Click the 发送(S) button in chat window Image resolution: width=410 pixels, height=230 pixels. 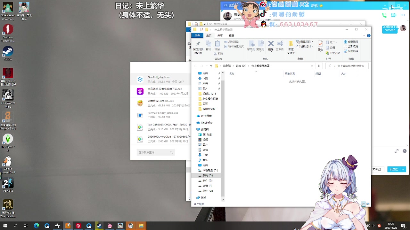point(394,169)
